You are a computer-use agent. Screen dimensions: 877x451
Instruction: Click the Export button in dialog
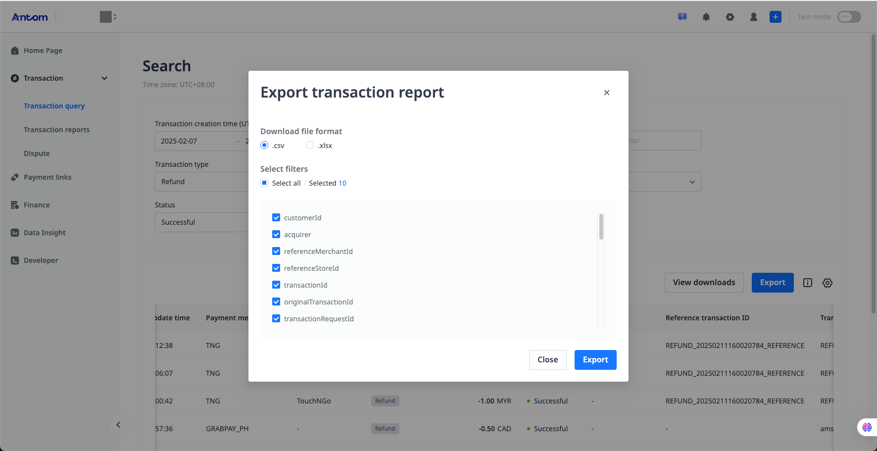point(595,360)
